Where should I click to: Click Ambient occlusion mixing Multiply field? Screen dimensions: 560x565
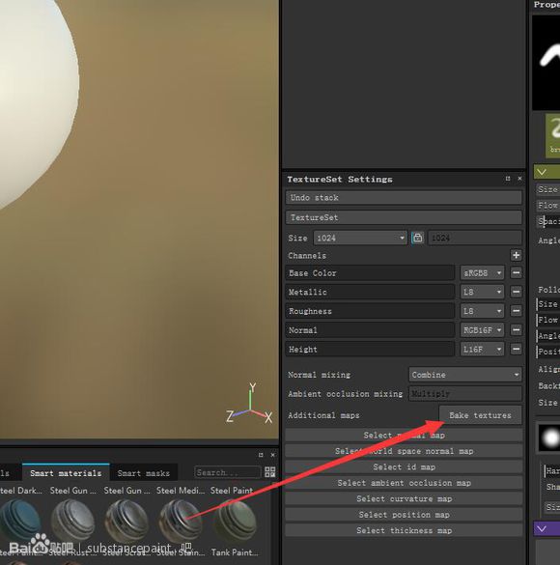pyautogui.click(x=465, y=393)
